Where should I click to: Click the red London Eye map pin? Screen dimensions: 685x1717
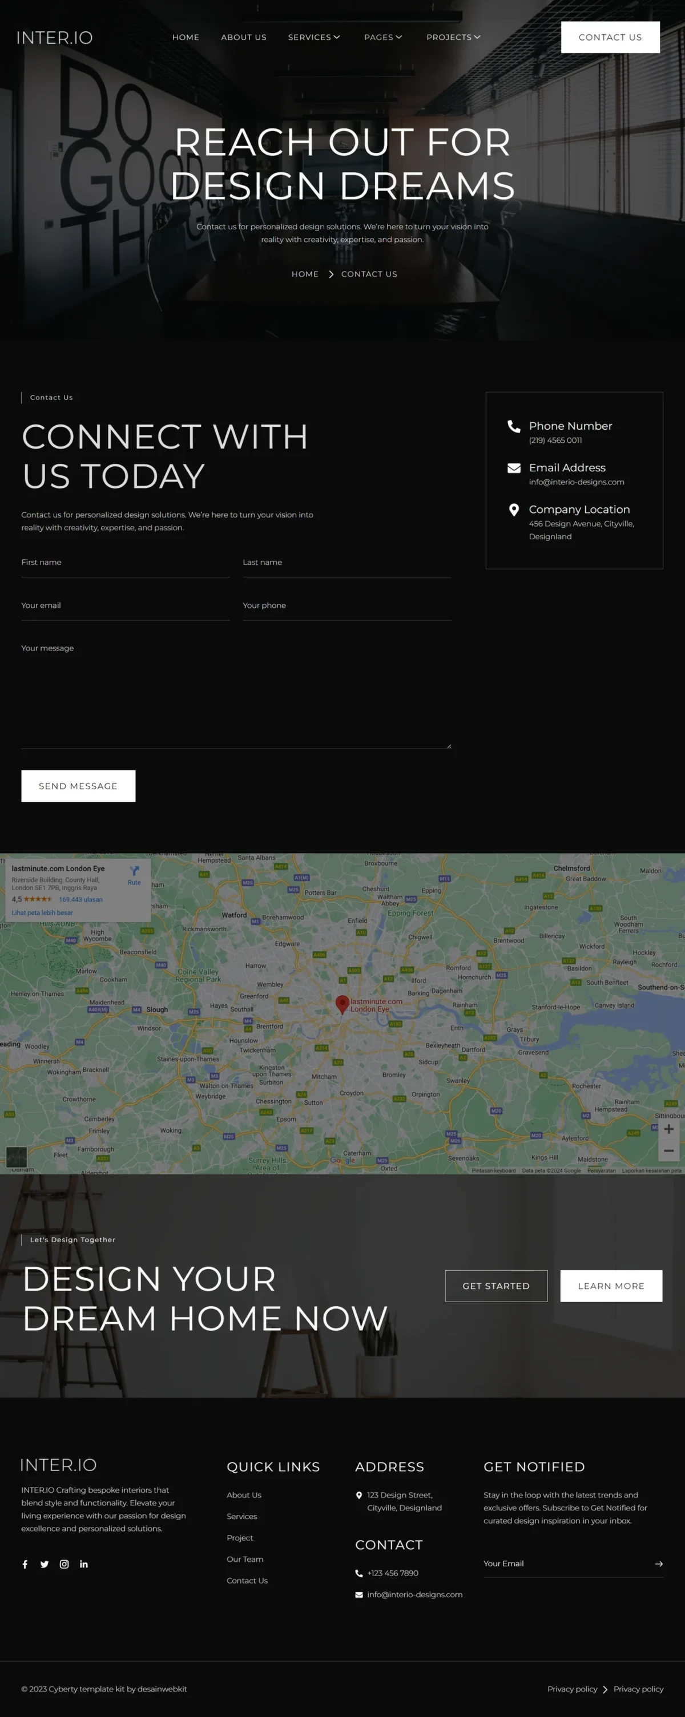342,1004
